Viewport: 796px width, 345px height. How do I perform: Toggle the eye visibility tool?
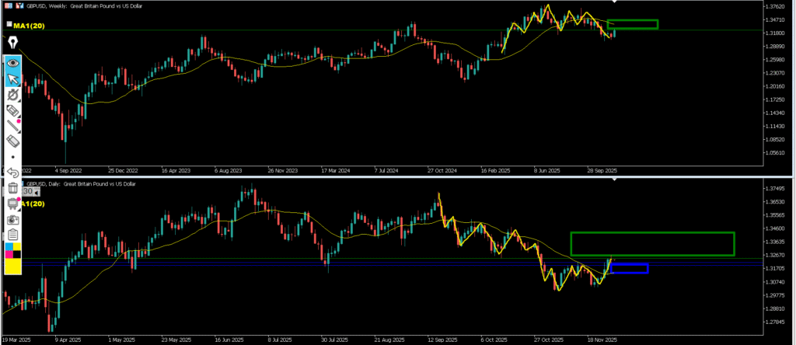[13, 63]
